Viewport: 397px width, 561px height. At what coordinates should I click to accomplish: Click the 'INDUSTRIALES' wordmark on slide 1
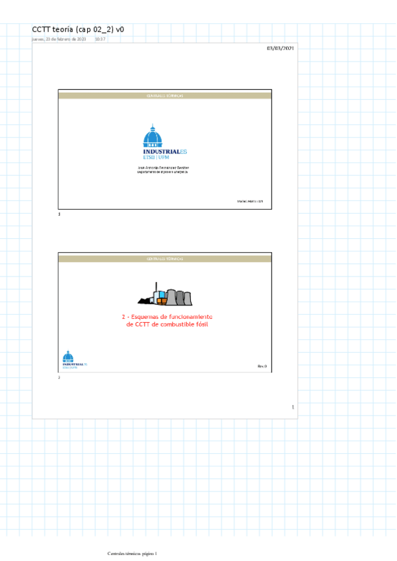164,151
